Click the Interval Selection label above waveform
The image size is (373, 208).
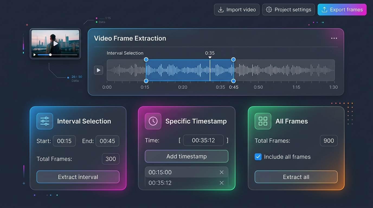click(125, 53)
